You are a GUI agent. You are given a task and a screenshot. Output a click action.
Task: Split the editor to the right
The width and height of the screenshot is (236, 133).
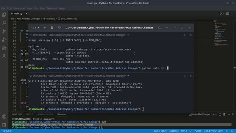click(x=228, y=14)
